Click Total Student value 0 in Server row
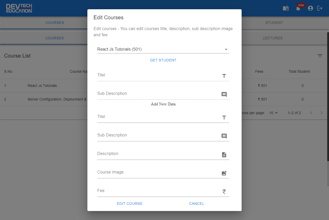This screenshot has height=220, width=329. click(x=303, y=99)
